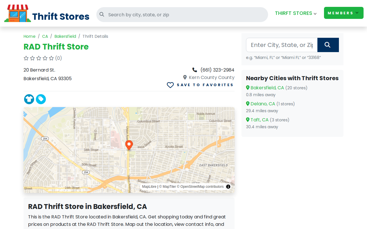Click the Thrift Stores storefront logo icon
Viewport: 367px width, 229px height.
[x=17, y=13]
